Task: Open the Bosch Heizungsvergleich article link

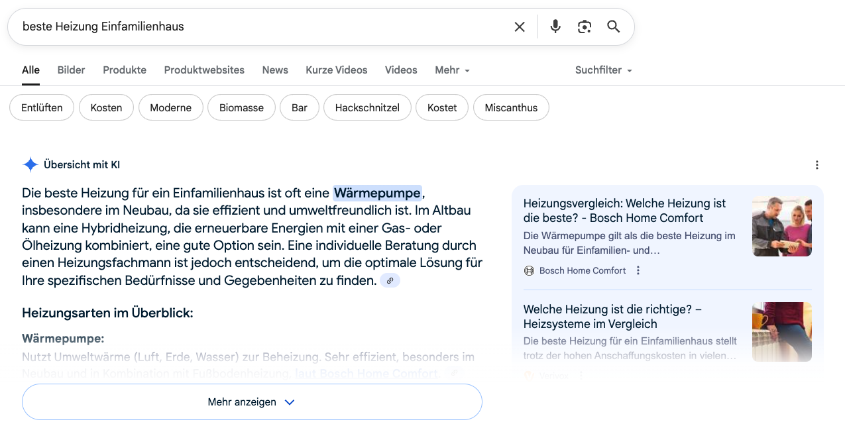Action: pos(624,211)
